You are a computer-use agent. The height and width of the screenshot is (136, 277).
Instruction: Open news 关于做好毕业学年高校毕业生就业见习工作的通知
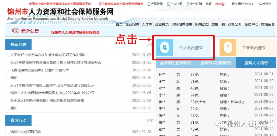(x=48, y=55)
